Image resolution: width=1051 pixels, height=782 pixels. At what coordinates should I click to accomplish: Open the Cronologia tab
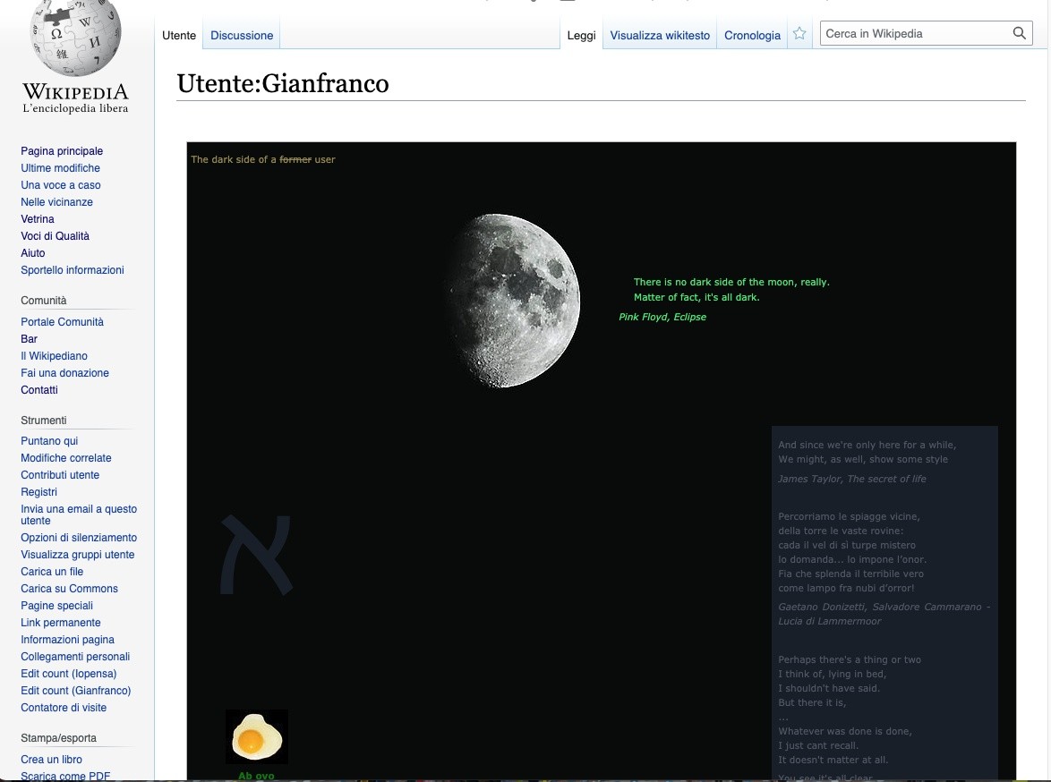point(752,36)
